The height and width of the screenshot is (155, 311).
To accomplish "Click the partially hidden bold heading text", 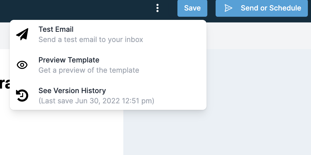I will (5, 84).
